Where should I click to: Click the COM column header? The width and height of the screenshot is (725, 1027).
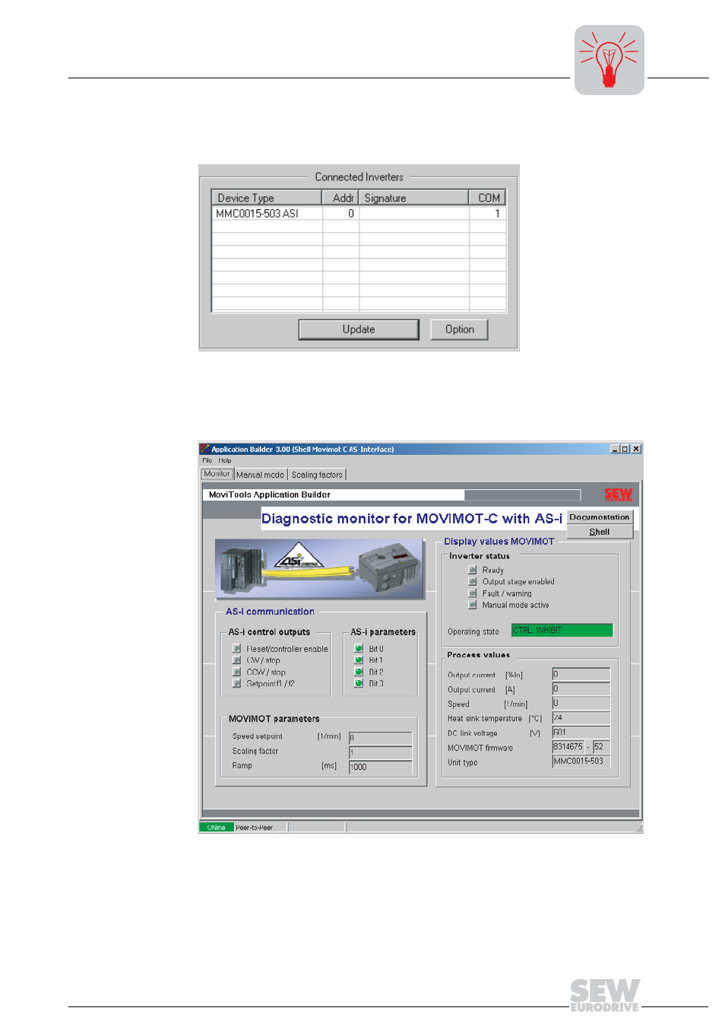pyautogui.click(x=487, y=198)
